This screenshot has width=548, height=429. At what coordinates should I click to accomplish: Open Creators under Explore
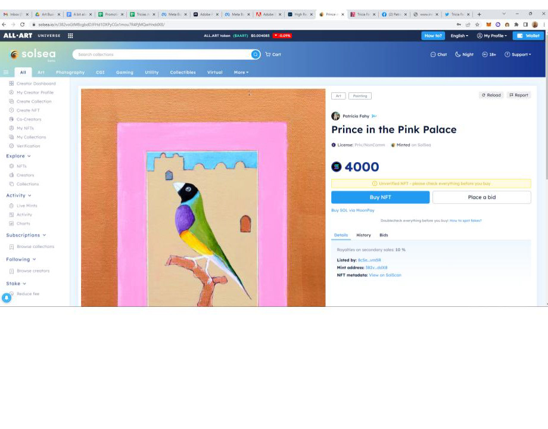[x=21, y=175]
